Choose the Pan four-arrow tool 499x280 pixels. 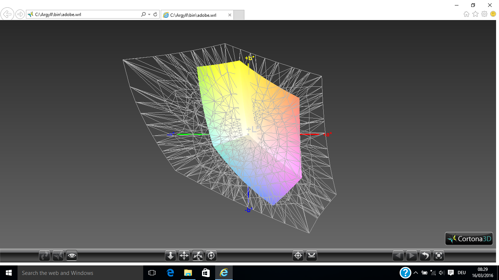(x=184, y=256)
